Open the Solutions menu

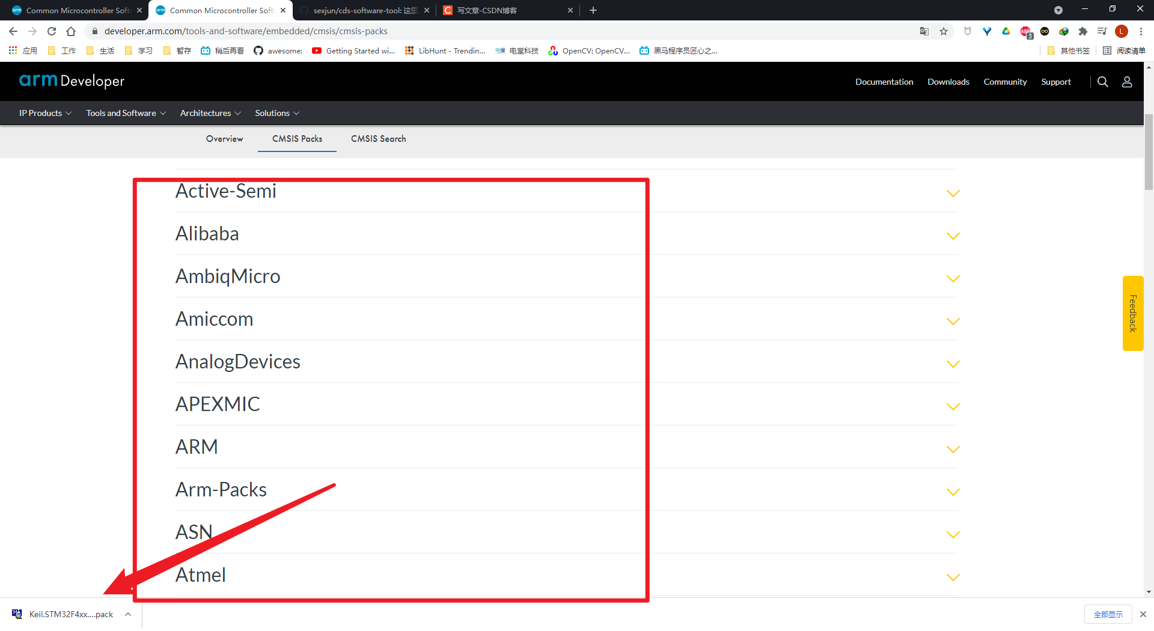click(x=277, y=113)
